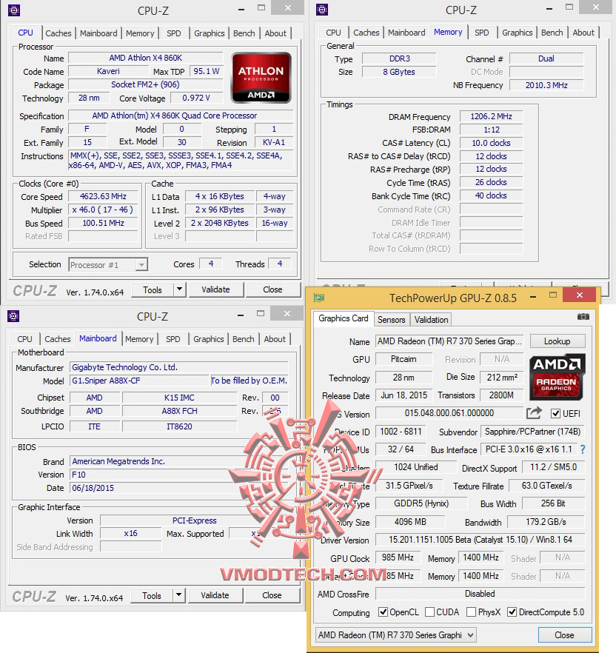This screenshot has width=616, height=653.
Task: Click the GPU Clock 985 MHz value
Action: [398, 557]
